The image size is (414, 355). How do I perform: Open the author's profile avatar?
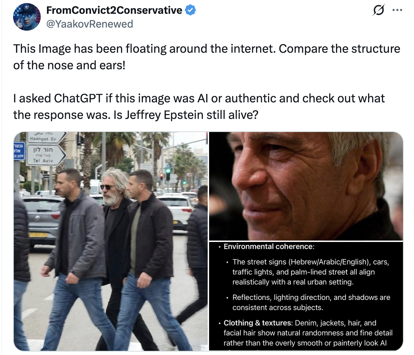tap(27, 17)
